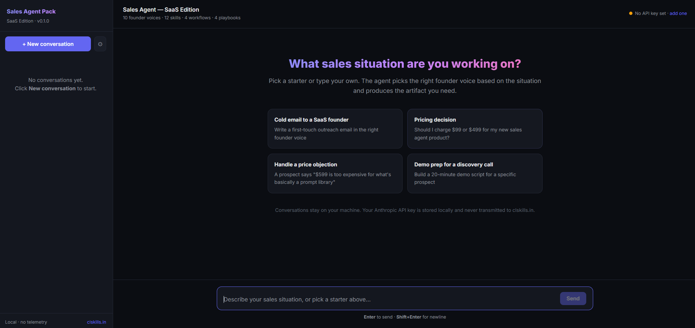This screenshot has height=328, width=695.
Task: Open settings via the gear icon
Action: [x=100, y=44]
